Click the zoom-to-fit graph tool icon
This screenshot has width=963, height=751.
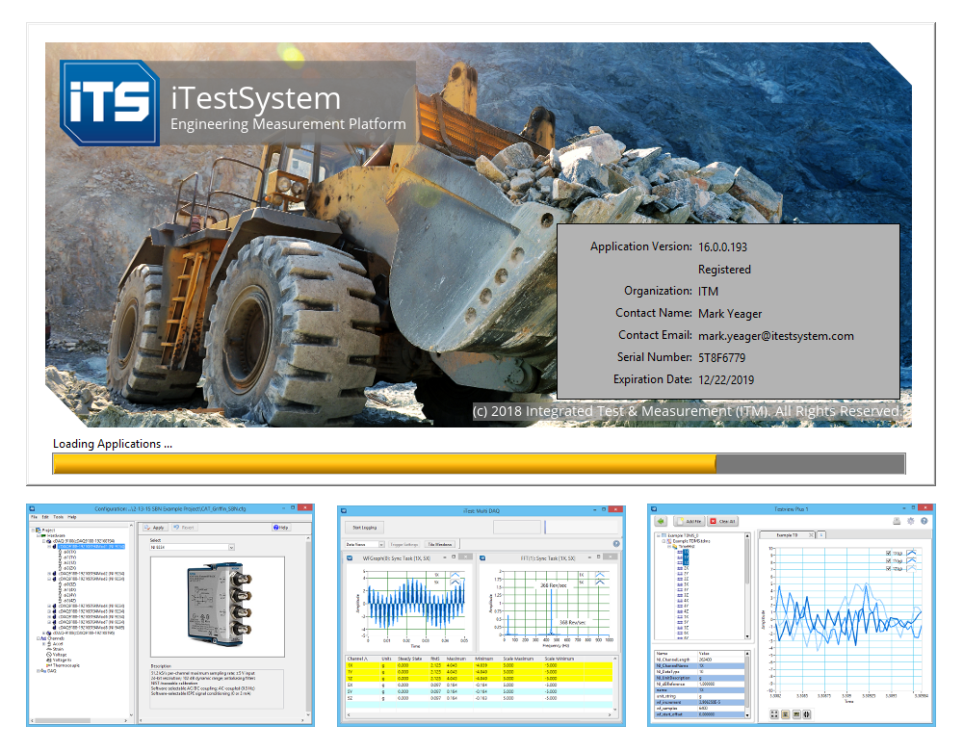[773, 714]
